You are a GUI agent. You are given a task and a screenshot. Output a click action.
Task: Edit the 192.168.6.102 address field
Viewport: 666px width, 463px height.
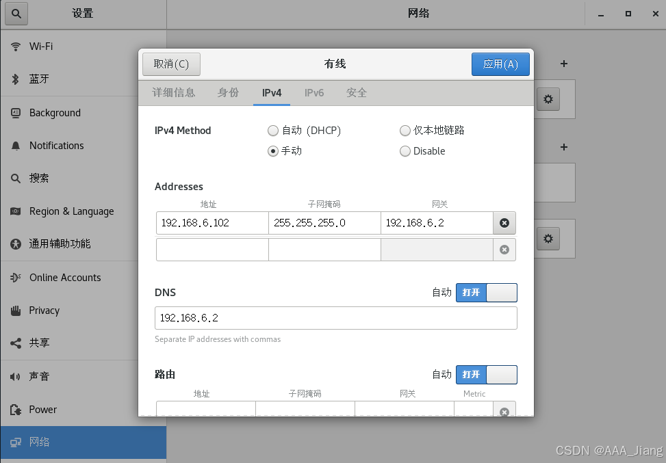(212, 223)
